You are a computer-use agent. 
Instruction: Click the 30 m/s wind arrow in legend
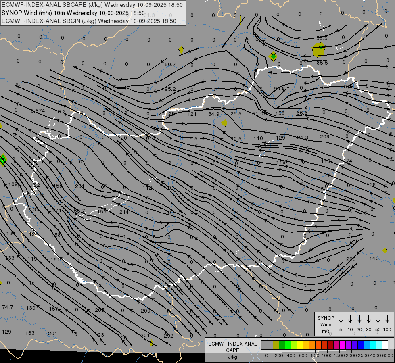point(368,319)
